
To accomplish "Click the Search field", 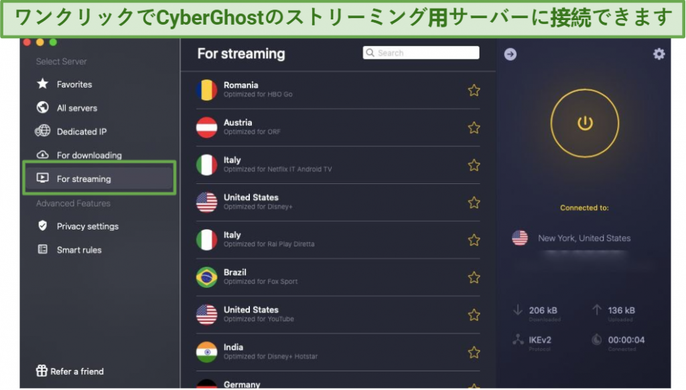I will (x=421, y=53).
